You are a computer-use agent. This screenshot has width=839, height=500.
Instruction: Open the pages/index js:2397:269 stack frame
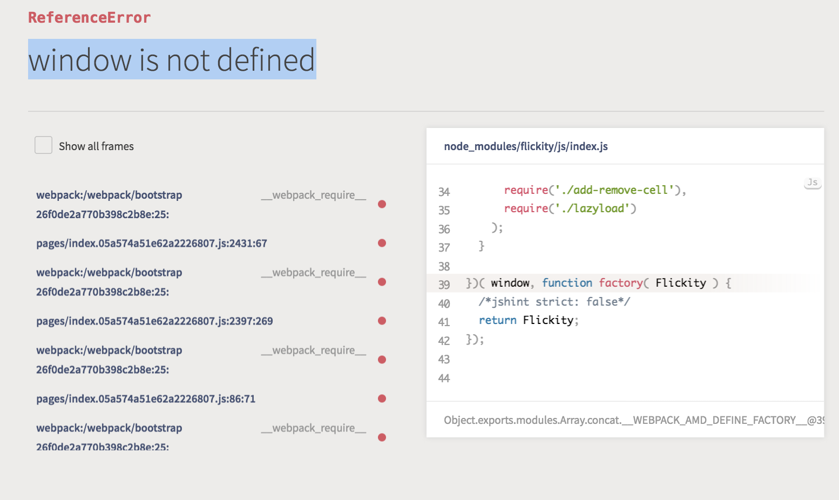coord(154,321)
